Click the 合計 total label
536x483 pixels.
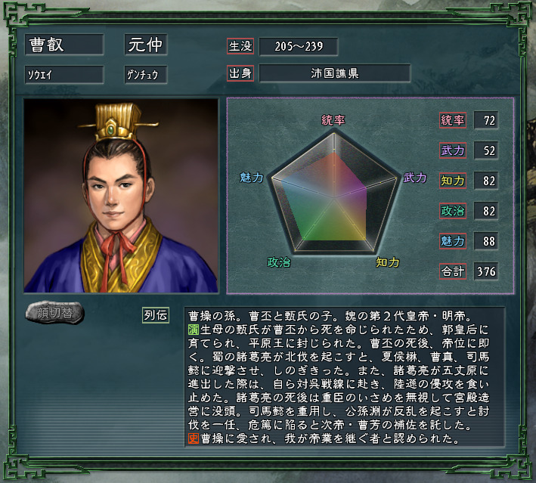[x=453, y=271]
